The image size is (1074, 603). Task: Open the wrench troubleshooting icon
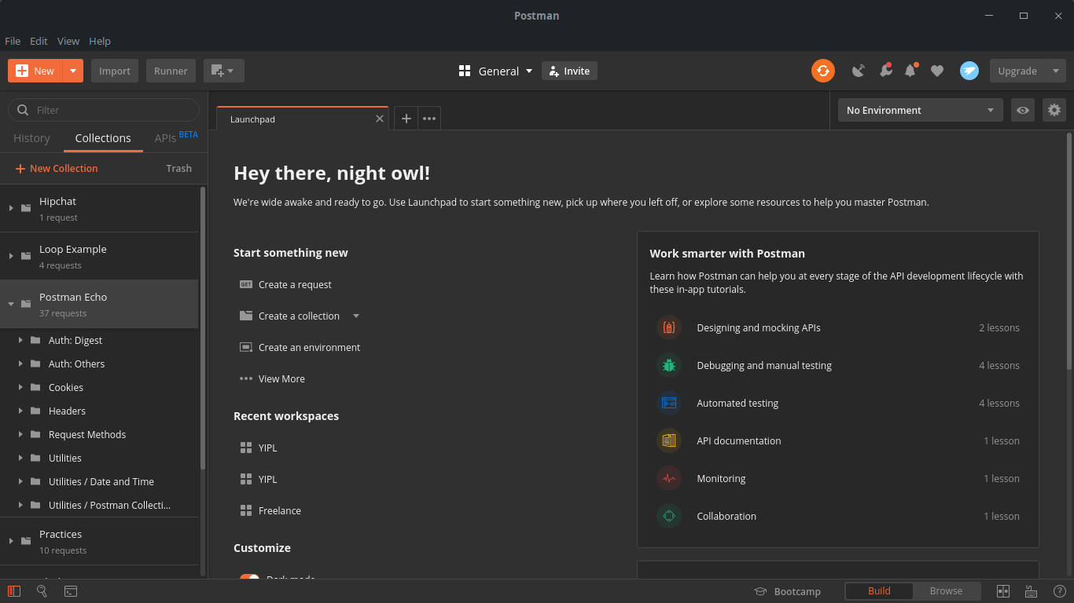click(885, 71)
